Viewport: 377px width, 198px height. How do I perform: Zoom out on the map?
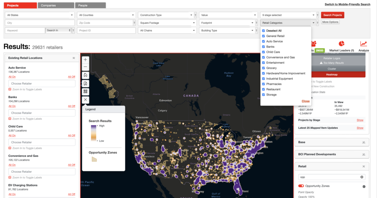click(85, 67)
